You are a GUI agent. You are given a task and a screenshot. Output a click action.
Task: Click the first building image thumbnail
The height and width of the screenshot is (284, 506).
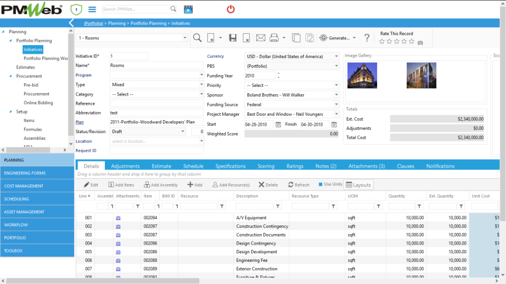point(362,75)
